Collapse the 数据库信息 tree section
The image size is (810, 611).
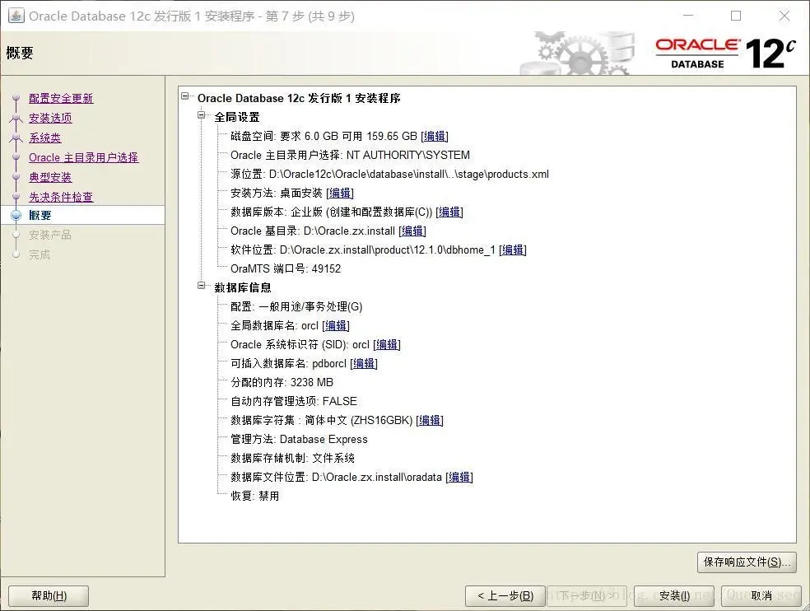[x=202, y=286]
